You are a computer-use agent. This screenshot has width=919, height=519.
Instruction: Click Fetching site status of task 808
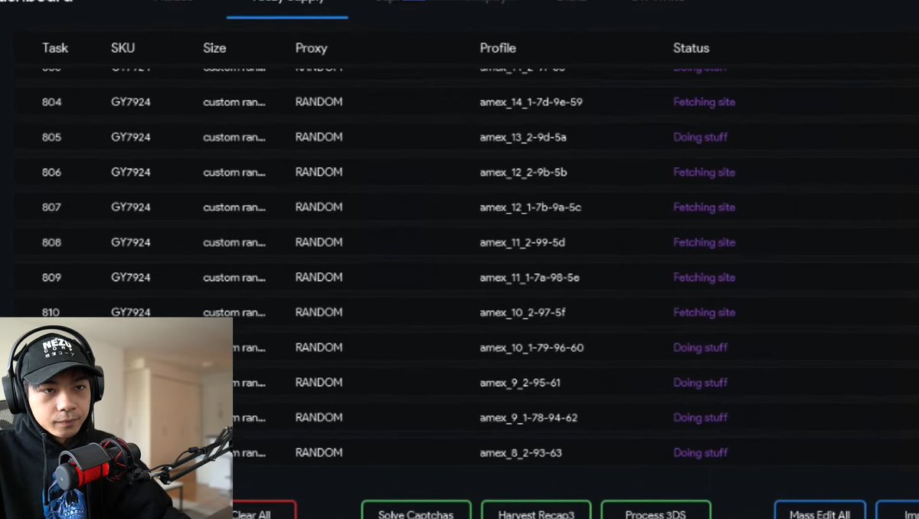coord(704,242)
